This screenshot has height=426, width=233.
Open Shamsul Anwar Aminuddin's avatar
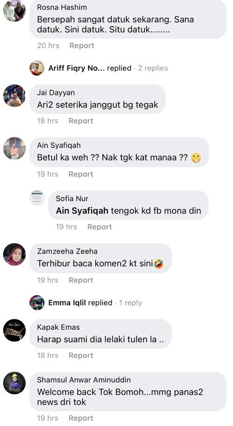(14, 383)
